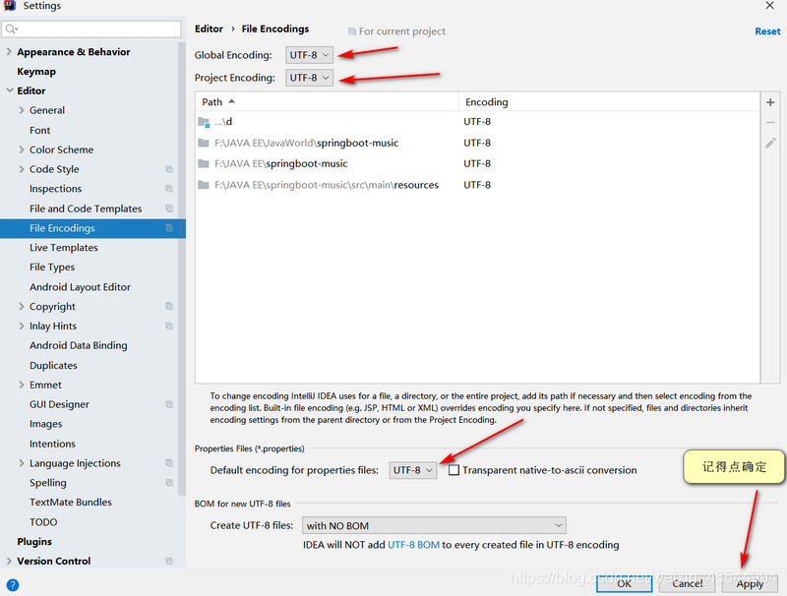Screen dimensions: 787x596
Task: Open File Types settings
Action: 52,267
